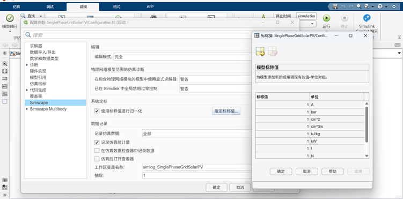
Task: Enable 在仿真数据检查器中记录数据 checkbox
Action: point(97,151)
